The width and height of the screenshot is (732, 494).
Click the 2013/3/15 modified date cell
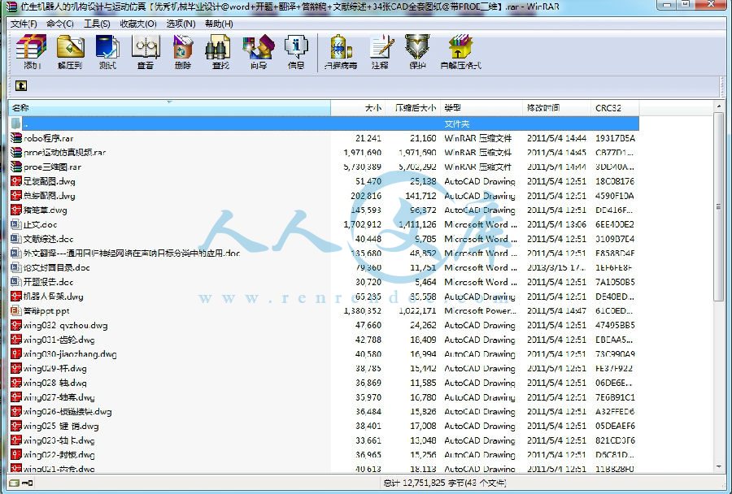(x=556, y=267)
